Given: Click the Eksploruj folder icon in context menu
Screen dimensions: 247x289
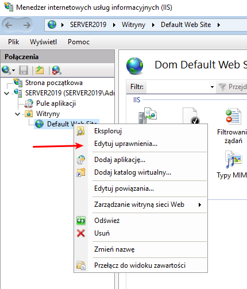Looking at the screenshot, I should 80,131.
